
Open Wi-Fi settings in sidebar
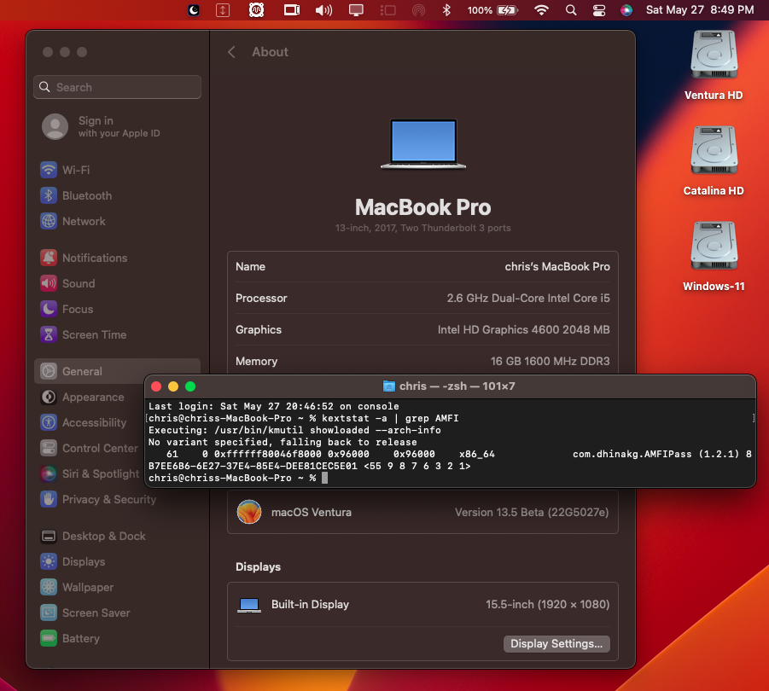coord(75,170)
